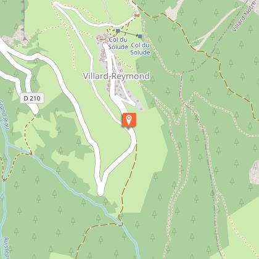The width and height of the screenshot is (259, 259).
Task: Click the Grand Riou stream label
Action: tap(4, 115)
